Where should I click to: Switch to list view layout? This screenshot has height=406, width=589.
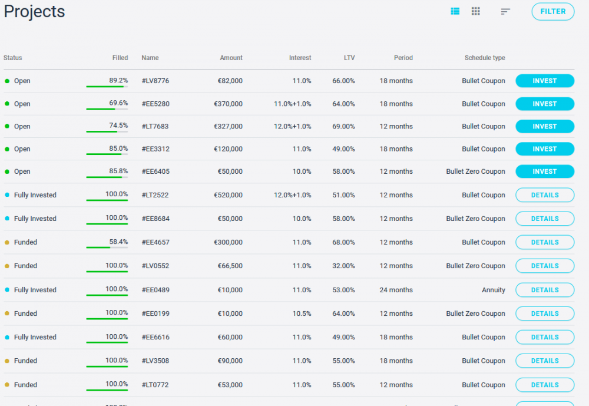[x=455, y=11]
